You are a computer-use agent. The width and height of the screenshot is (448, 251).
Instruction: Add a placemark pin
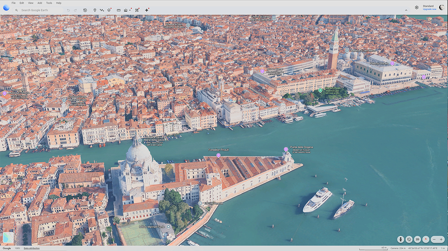click(x=95, y=10)
